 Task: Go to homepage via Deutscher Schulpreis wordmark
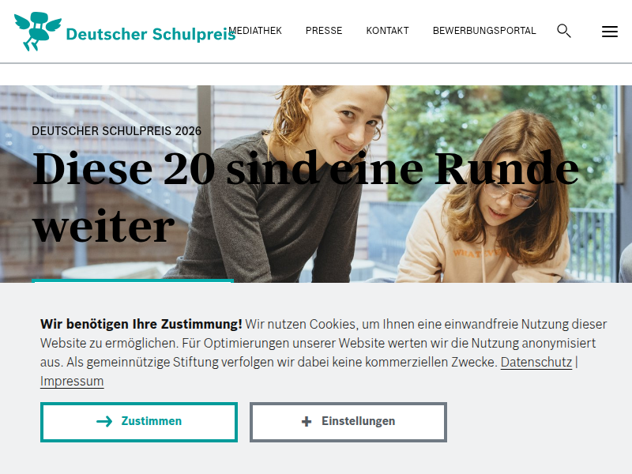point(151,34)
